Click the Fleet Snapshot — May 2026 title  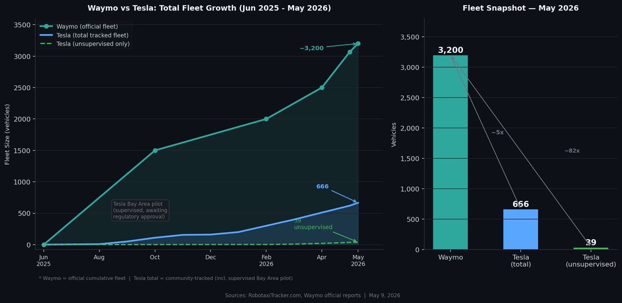pyautogui.click(x=520, y=8)
